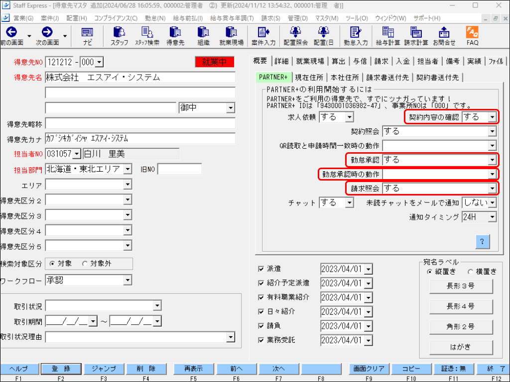Open the 勤怠承認 dropdown
510x382 pixels.
point(493,160)
